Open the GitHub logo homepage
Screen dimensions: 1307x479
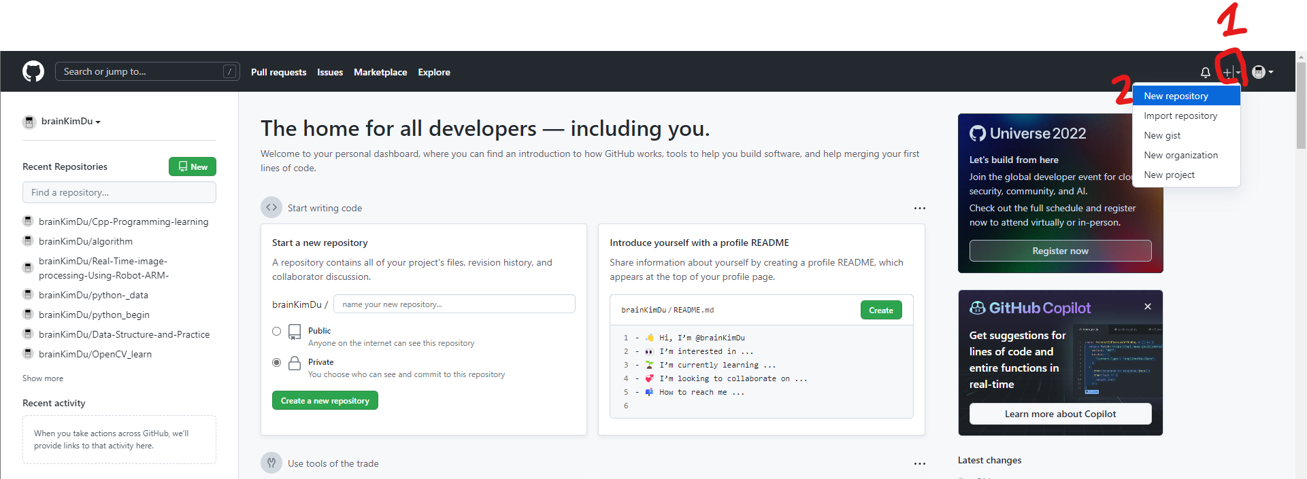point(33,71)
